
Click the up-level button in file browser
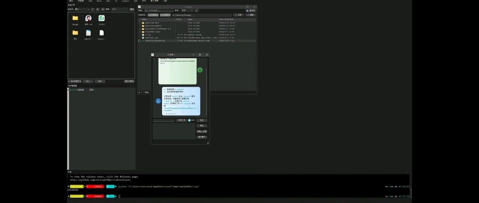[238, 15]
